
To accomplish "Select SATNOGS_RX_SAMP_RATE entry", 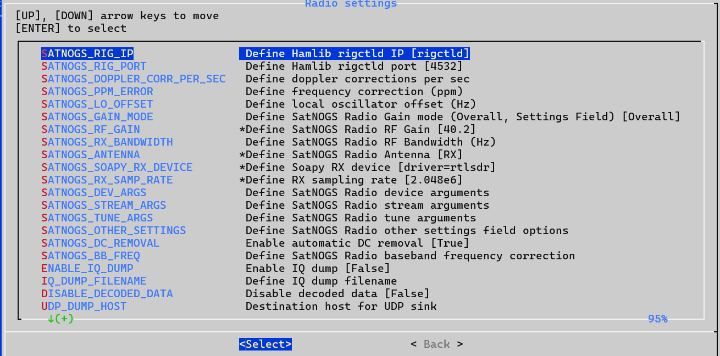I will point(107,180).
